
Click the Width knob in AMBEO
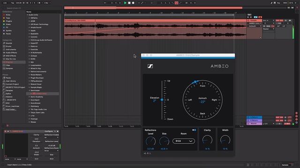point(225,140)
